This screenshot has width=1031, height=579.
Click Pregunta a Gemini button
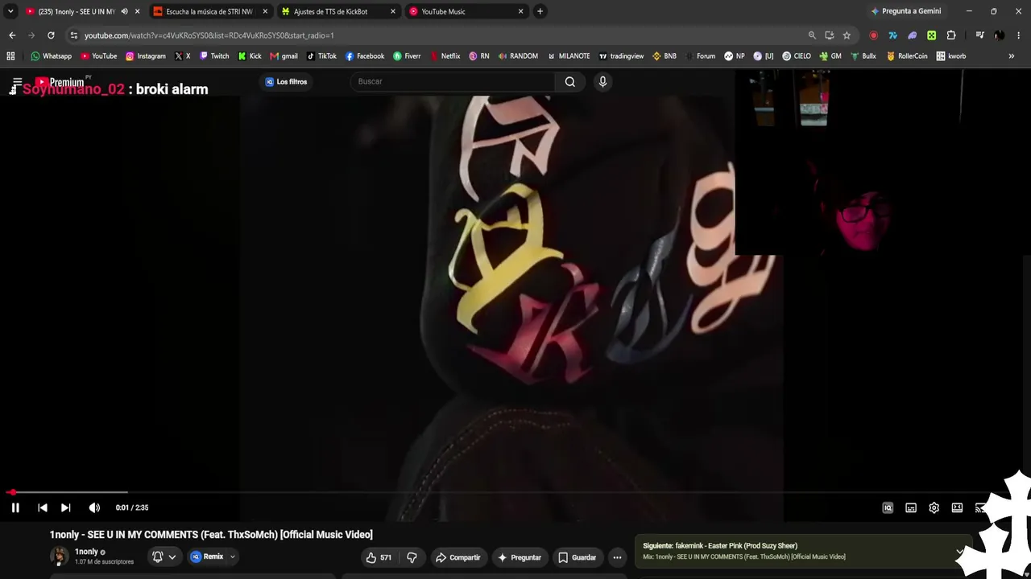point(906,11)
